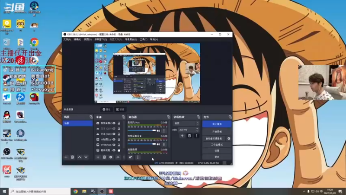Image resolution: width=346 pixels, height=195 pixels.
Task: Start the virtual camera 启动虚拟摄像机
Action: click(214, 139)
